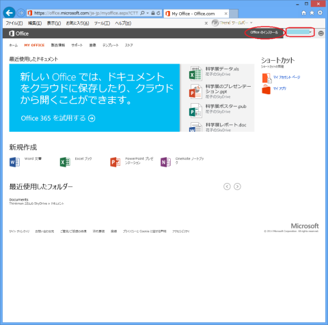
Task: Open the 表示(V) menu
Action: pos(54,23)
